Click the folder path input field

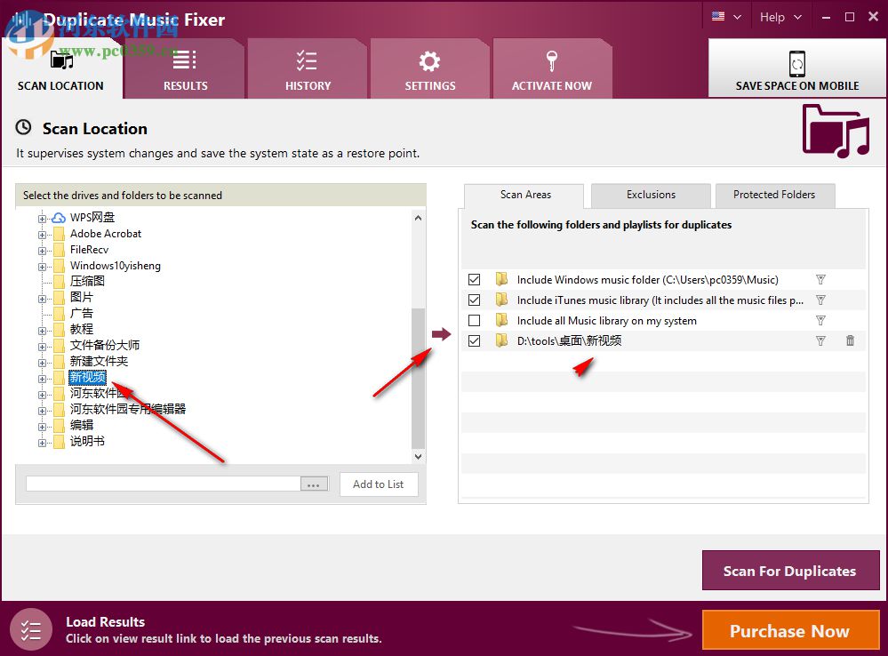point(163,484)
